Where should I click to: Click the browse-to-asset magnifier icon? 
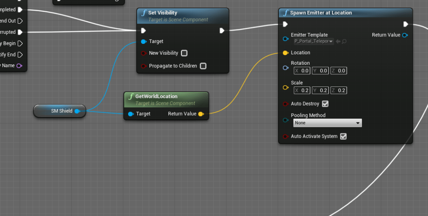pyautogui.click(x=345, y=41)
